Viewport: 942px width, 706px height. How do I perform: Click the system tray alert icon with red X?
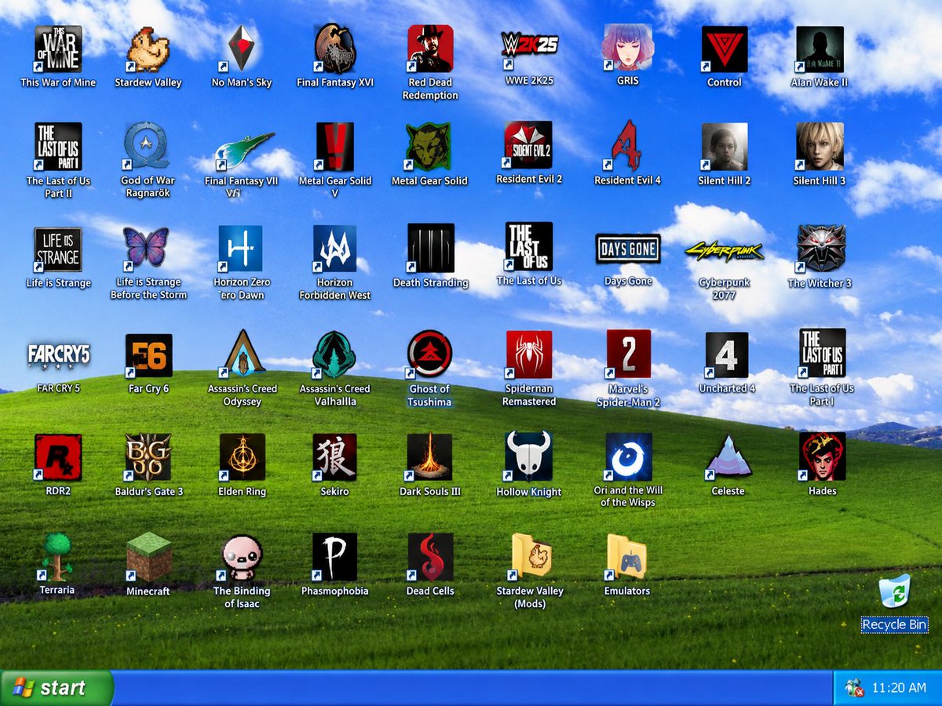[854, 688]
